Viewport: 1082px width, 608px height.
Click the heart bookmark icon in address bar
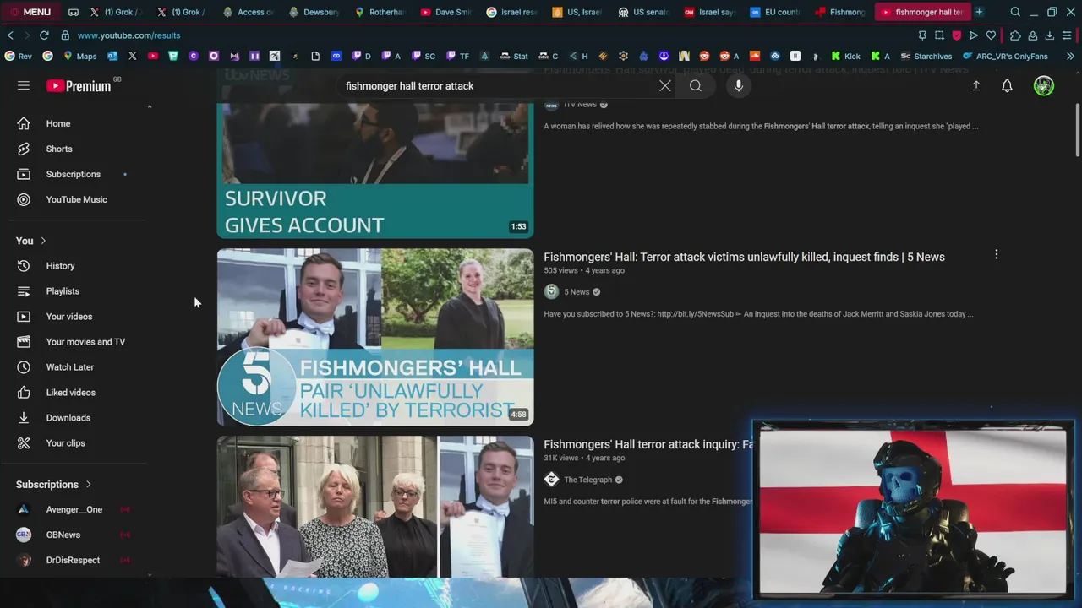point(991,35)
